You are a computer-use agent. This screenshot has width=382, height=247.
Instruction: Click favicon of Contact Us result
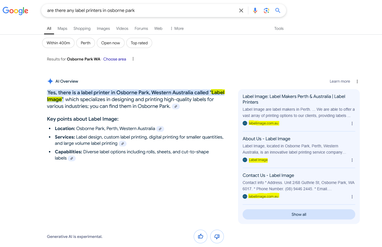tap(245, 196)
